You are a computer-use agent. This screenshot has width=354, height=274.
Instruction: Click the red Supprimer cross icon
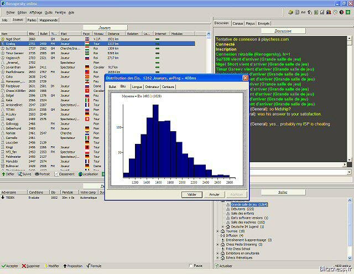coord(25,266)
